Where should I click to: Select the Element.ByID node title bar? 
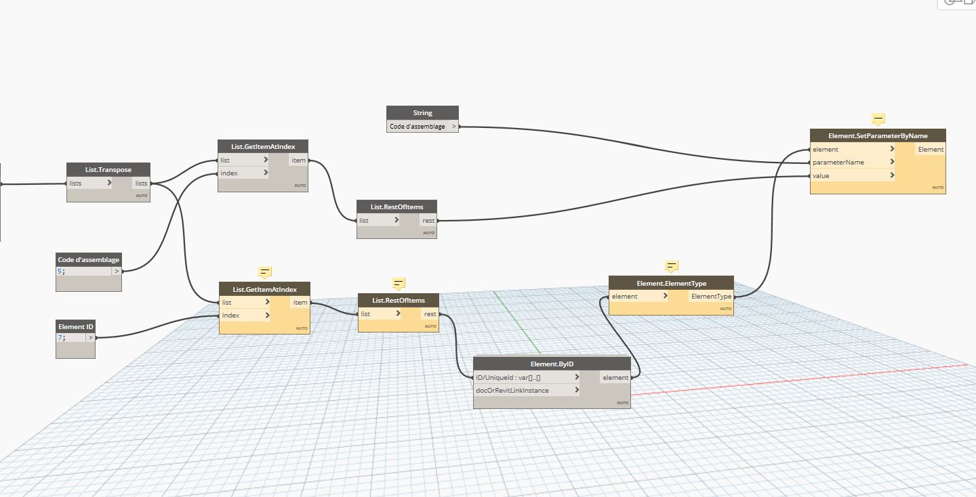click(x=552, y=364)
